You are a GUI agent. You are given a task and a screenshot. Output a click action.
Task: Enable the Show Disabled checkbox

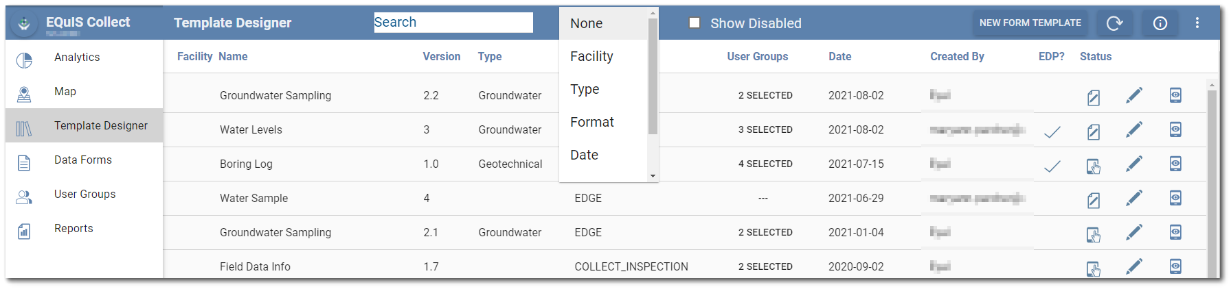pos(694,23)
